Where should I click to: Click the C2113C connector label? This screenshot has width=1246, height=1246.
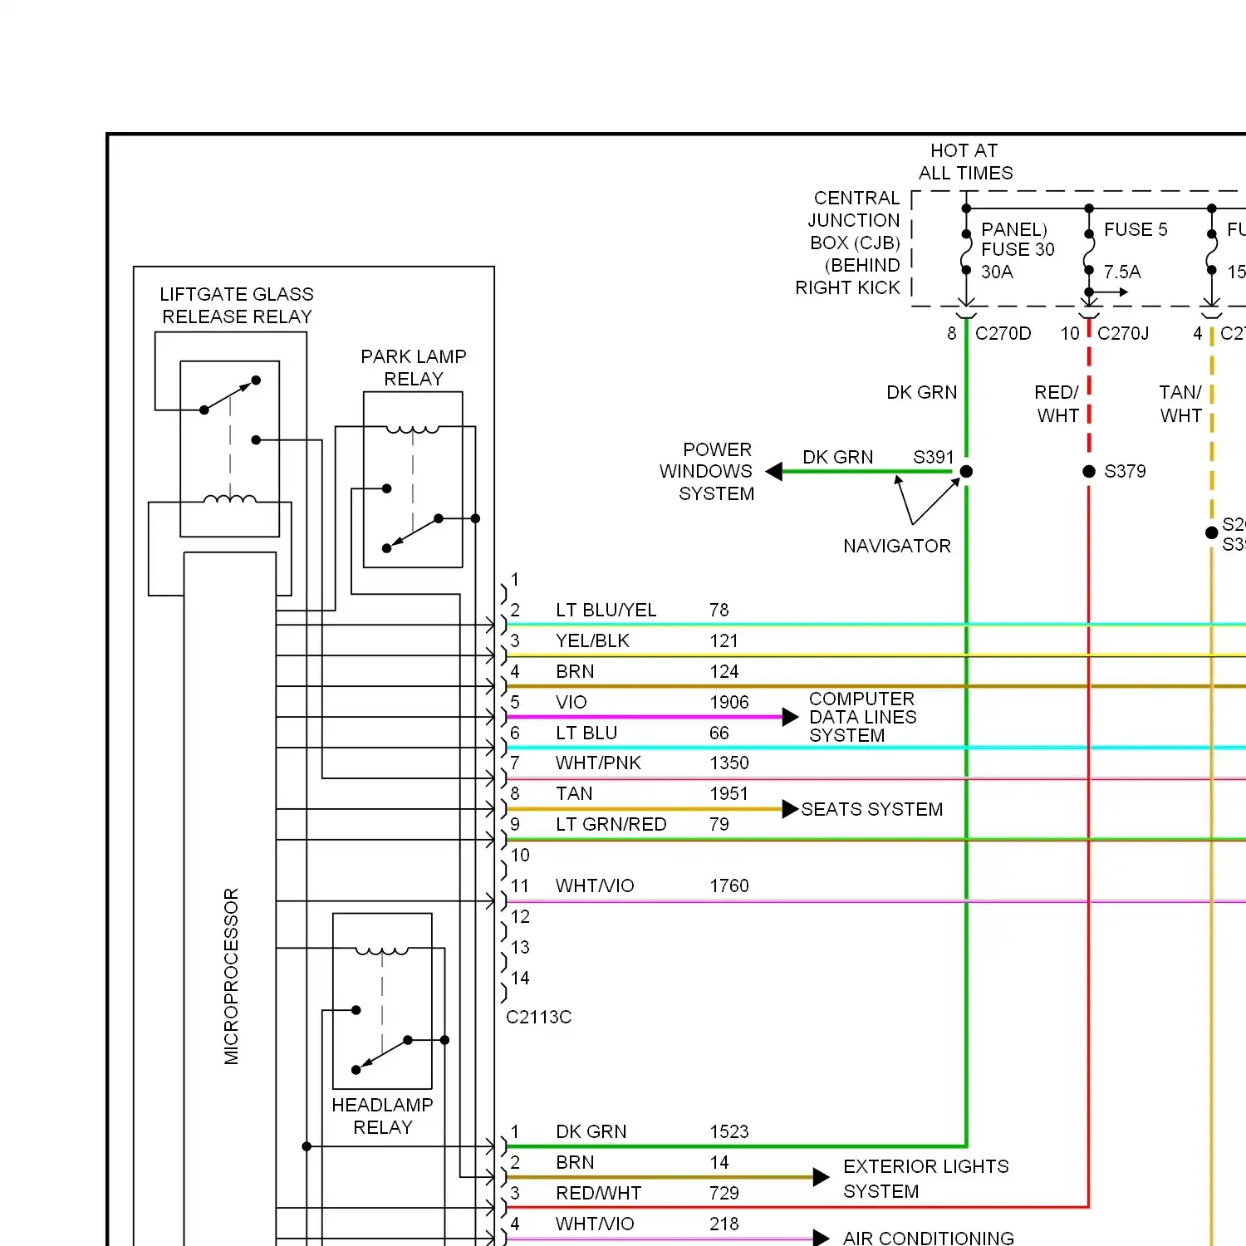tap(539, 1018)
